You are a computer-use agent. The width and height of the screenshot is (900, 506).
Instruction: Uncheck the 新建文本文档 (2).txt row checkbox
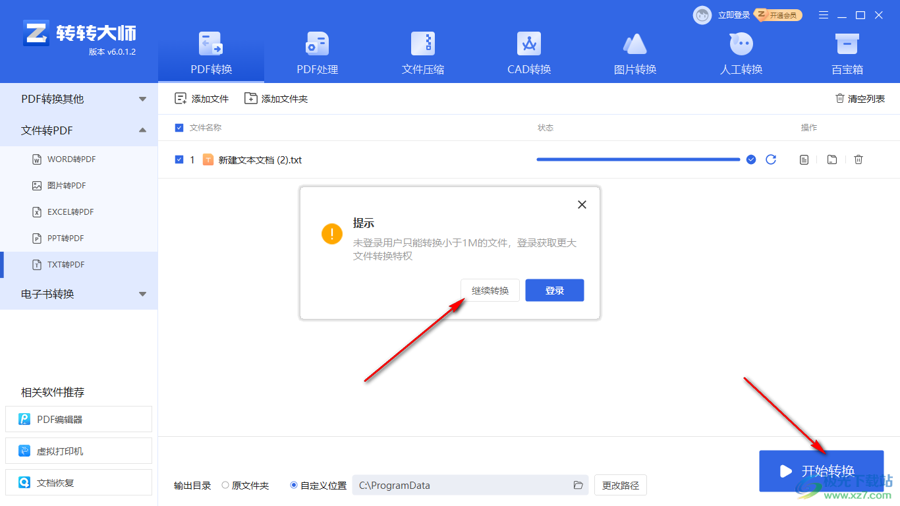pyautogui.click(x=179, y=159)
